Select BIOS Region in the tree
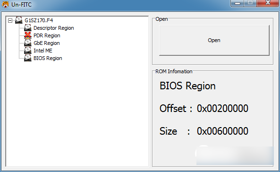Image resolution: width=280 pixels, height=172 pixels. click(x=48, y=58)
